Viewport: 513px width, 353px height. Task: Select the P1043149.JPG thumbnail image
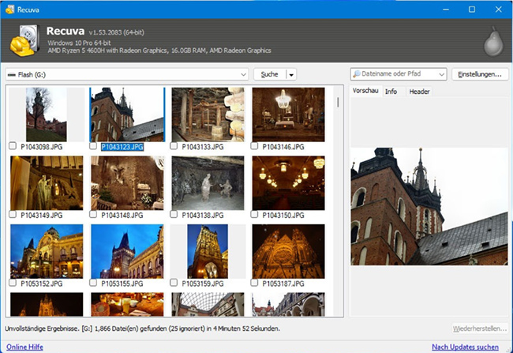[47, 182]
